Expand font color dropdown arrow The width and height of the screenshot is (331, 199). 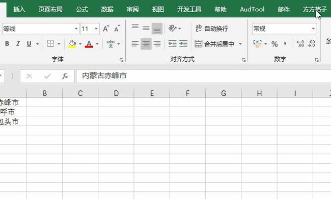(x=97, y=44)
